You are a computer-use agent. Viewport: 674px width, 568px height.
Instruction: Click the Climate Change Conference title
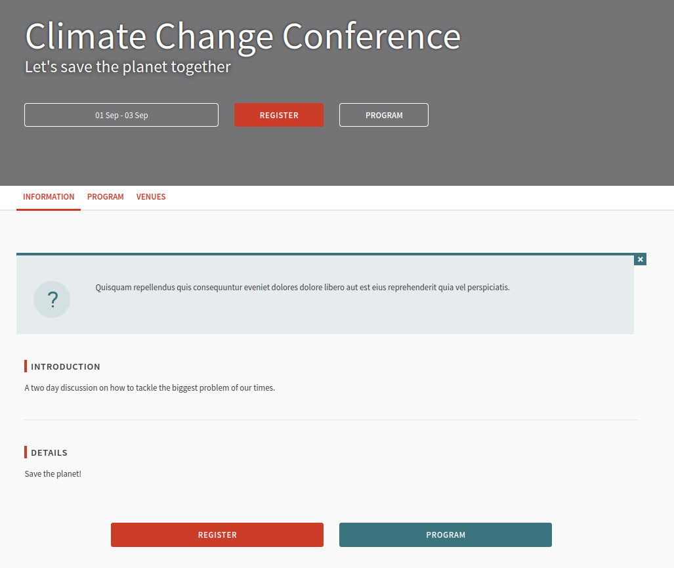point(243,37)
